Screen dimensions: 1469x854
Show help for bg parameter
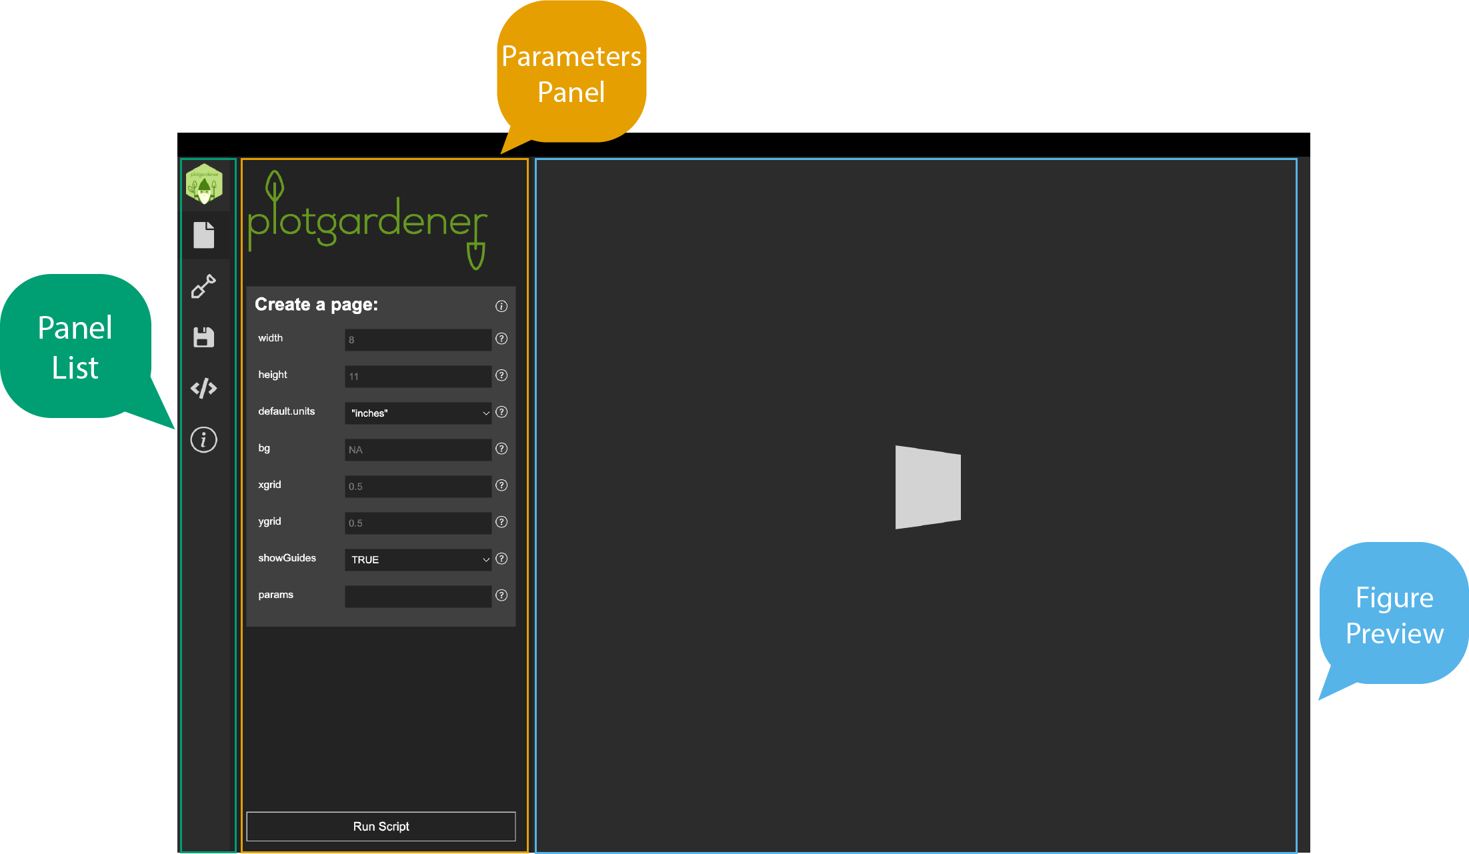[x=501, y=449]
